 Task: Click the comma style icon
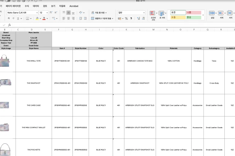click(131, 18)
